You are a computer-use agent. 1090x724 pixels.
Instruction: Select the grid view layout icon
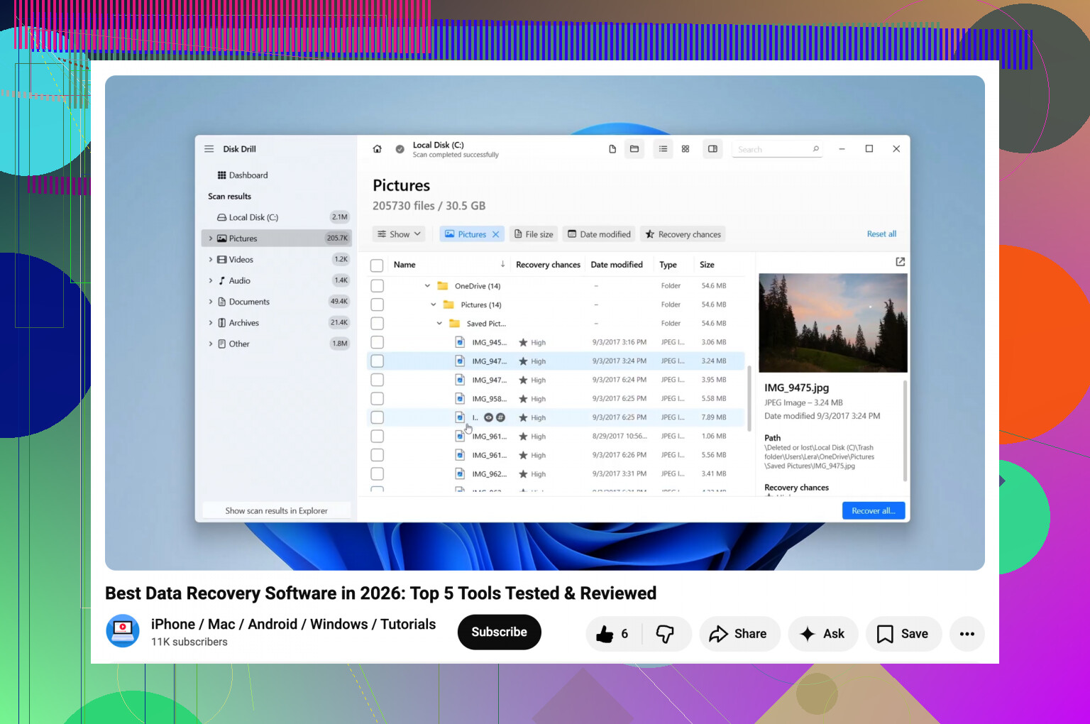click(x=686, y=149)
